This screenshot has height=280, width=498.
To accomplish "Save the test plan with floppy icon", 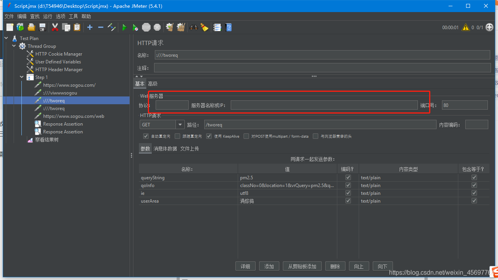I will (x=42, y=27).
